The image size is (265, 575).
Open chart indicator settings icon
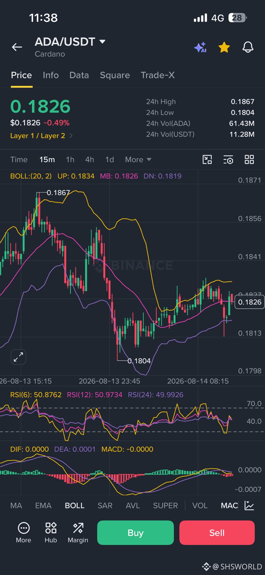[228, 159]
